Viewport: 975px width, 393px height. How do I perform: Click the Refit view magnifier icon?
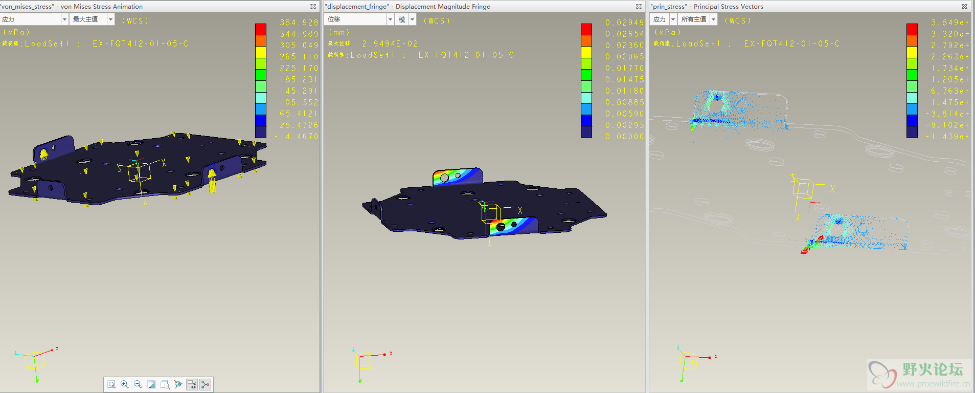111,384
